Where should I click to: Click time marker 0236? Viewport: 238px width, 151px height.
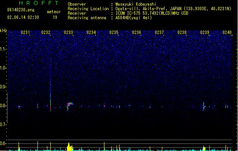click(137, 32)
